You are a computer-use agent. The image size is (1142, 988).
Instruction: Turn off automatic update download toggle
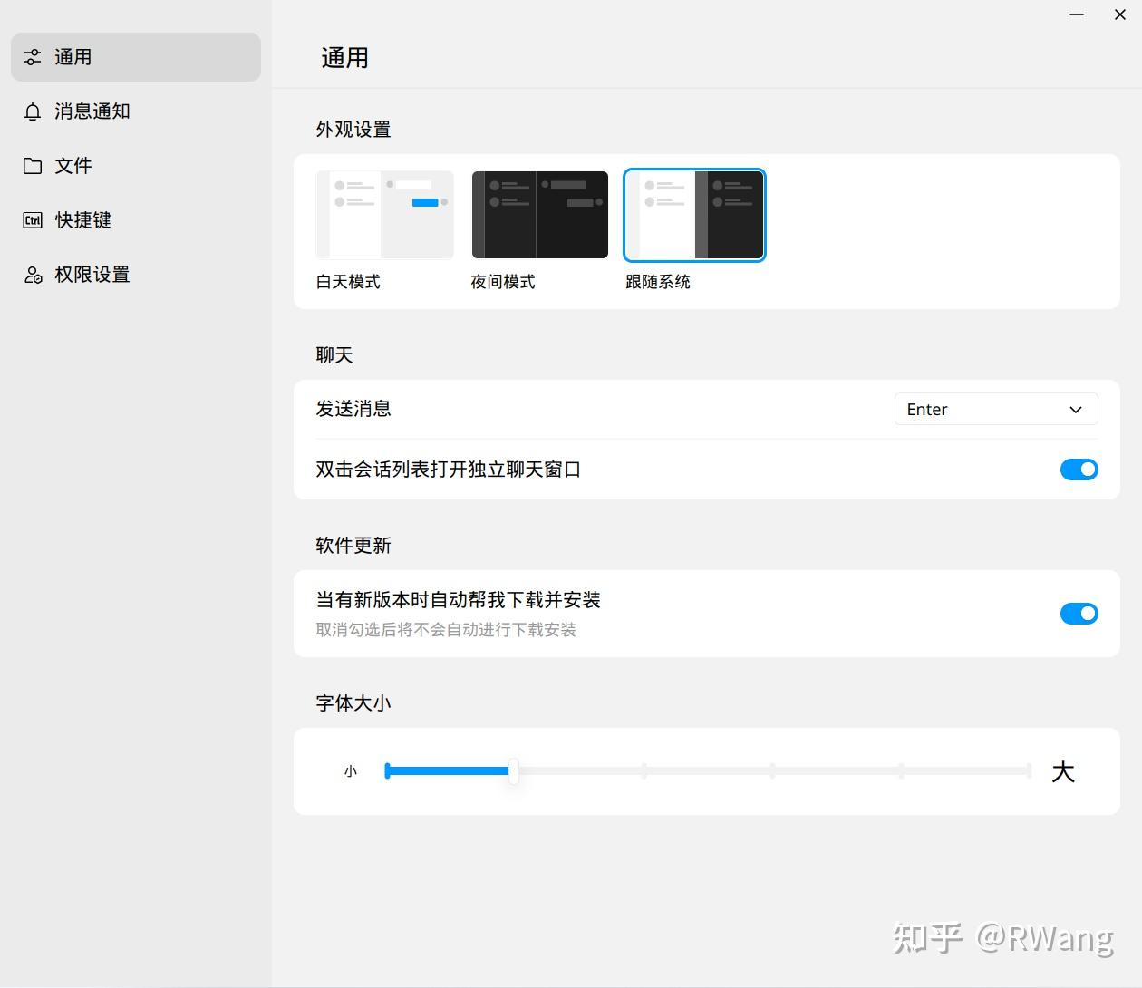(x=1079, y=614)
